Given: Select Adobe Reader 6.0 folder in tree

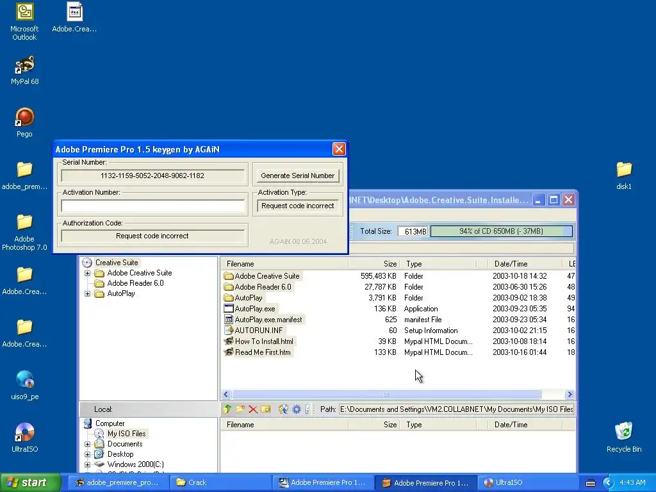Looking at the screenshot, I should [x=135, y=283].
